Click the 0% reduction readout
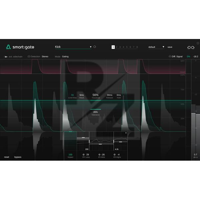 [x=189, y=57]
